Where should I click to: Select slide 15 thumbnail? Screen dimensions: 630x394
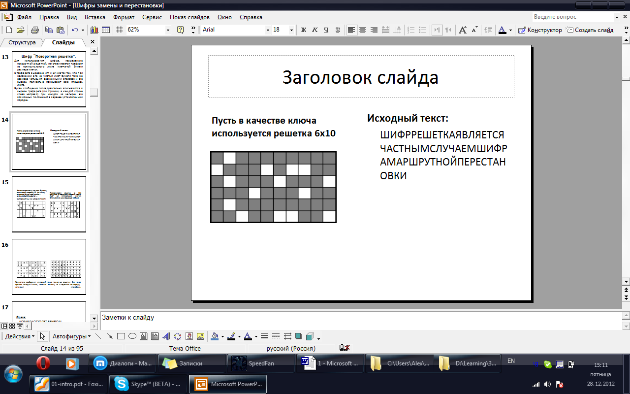coord(49,204)
